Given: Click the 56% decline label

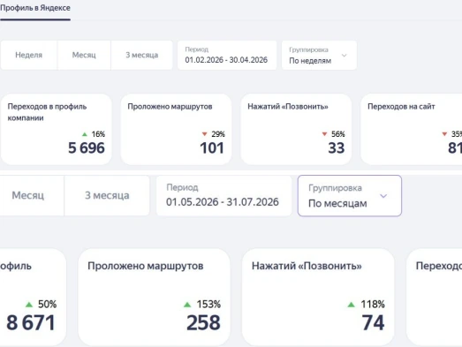Looking at the screenshot, I should (x=338, y=134).
